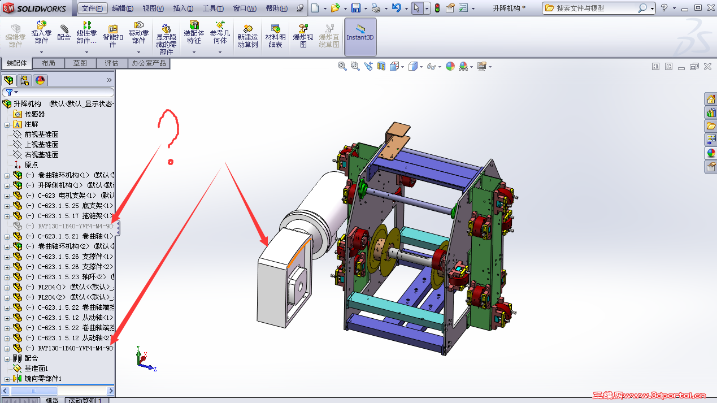This screenshot has width=717, height=403.
Task: Click the New document icon
Action: pyautogui.click(x=315, y=8)
